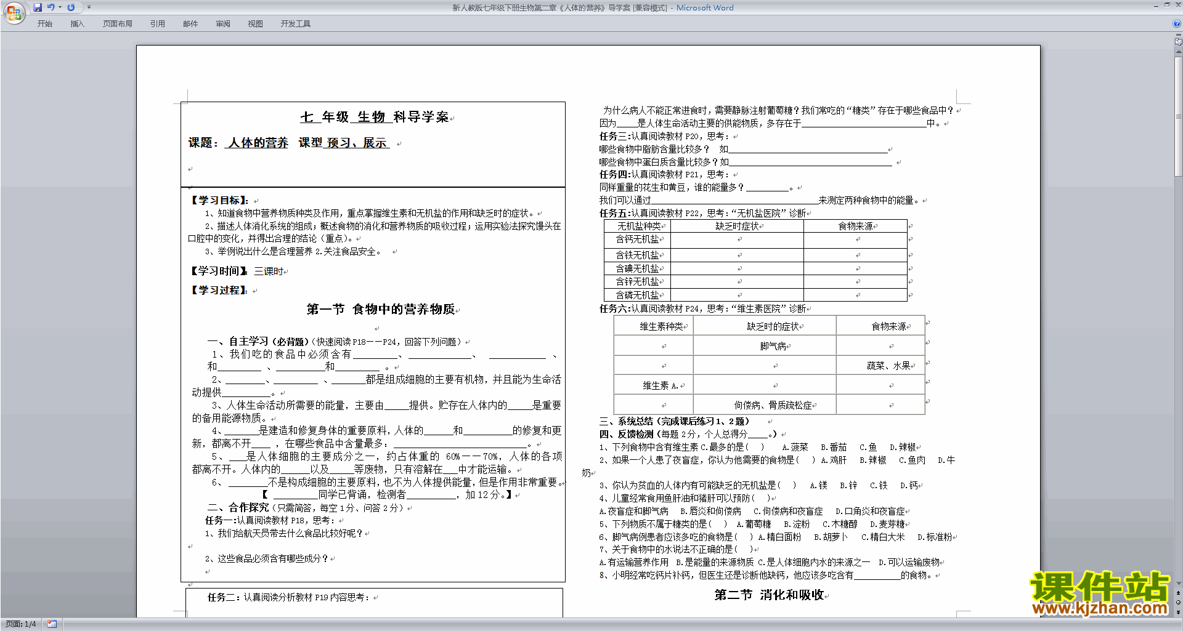This screenshot has height=631, width=1183.
Task: Click the 【学习过程】 heading
Action: (219, 291)
